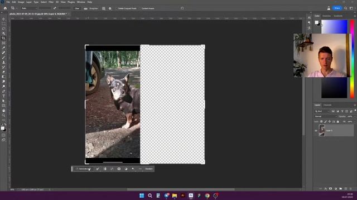Select the Horizontal Type tool

[x=3, y=96]
